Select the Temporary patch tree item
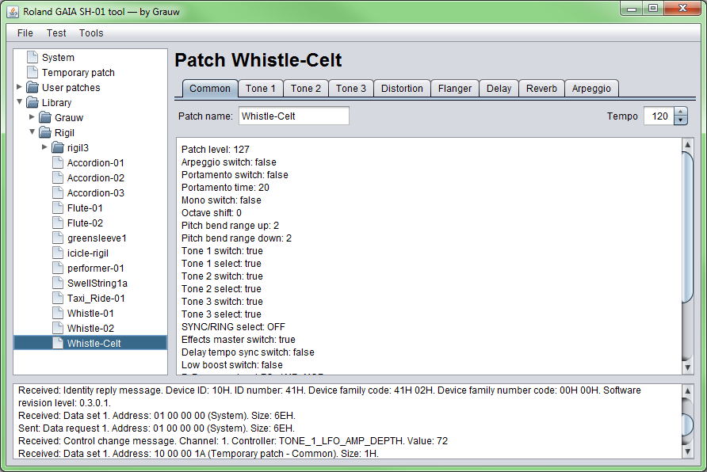This screenshot has height=472, width=707. (x=78, y=72)
